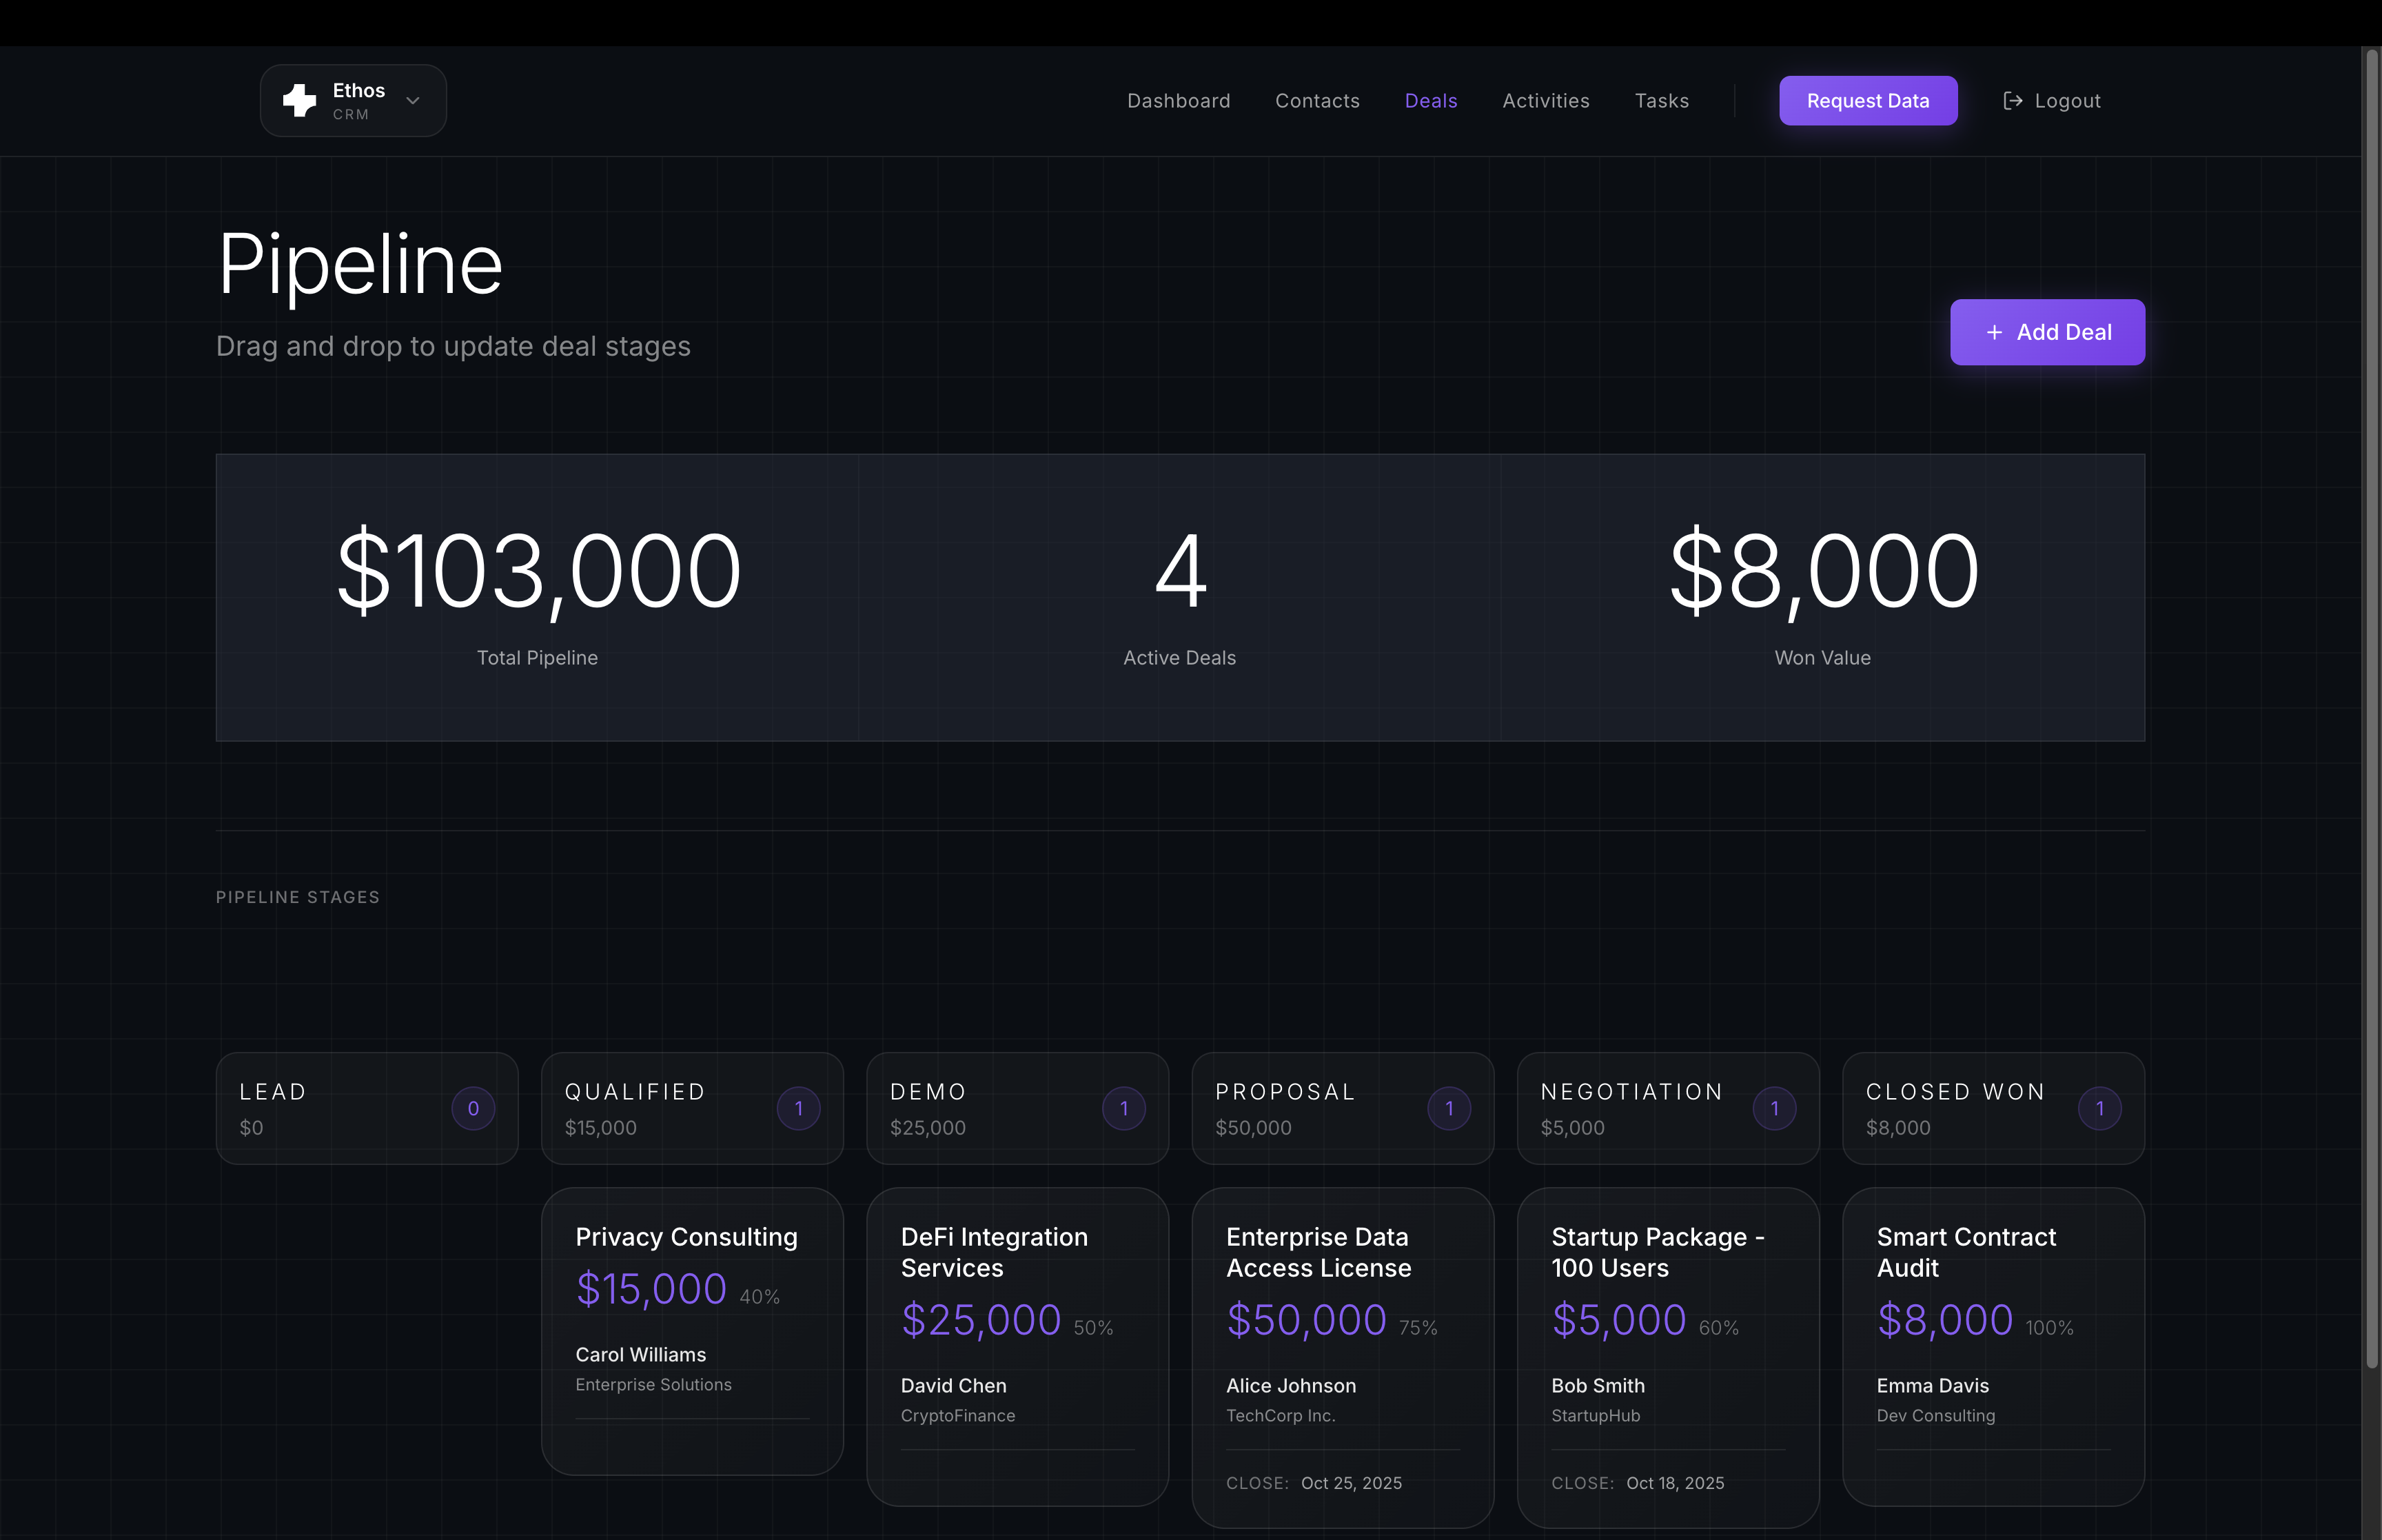Click the Smart Contract Audit deal card
Image resolution: width=2382 pixels, height=1540 pixels.
click(1992, 1345)
